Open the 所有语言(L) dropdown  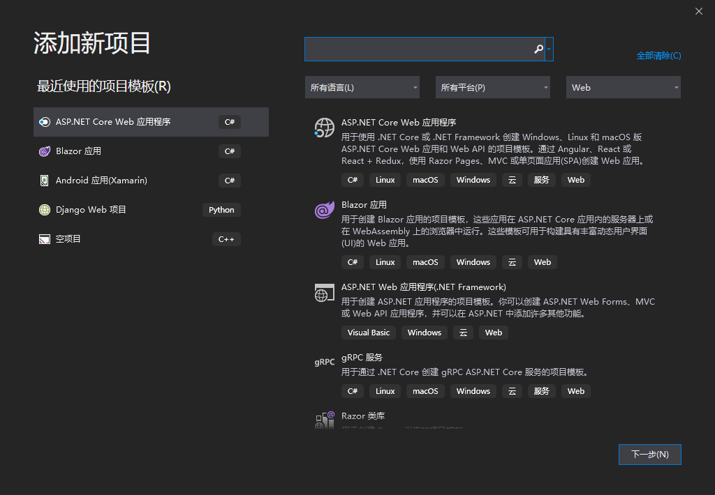click(362, 87)
